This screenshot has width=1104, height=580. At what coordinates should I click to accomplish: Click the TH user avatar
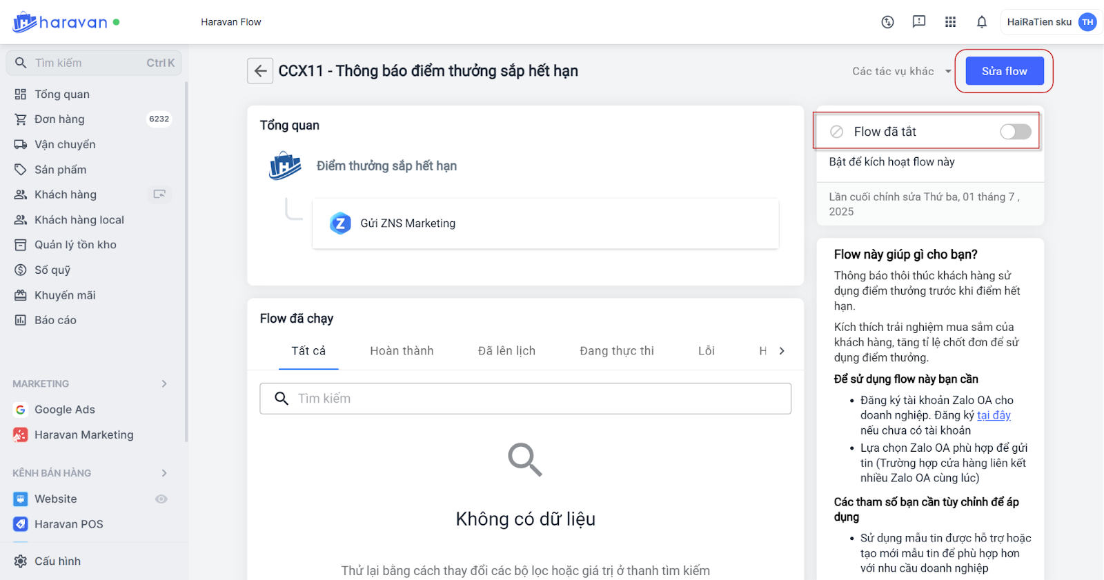(x=1087, y=22)
